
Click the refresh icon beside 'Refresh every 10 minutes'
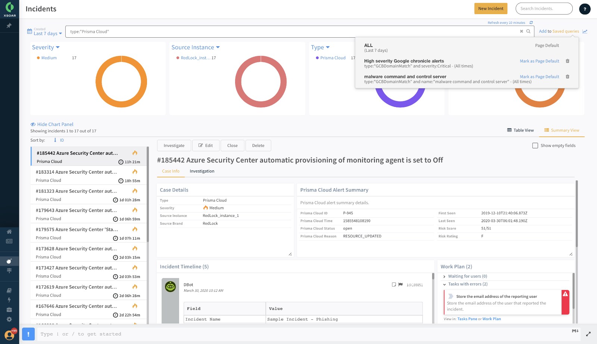(531, 23)
